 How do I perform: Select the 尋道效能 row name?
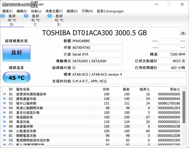23,122
